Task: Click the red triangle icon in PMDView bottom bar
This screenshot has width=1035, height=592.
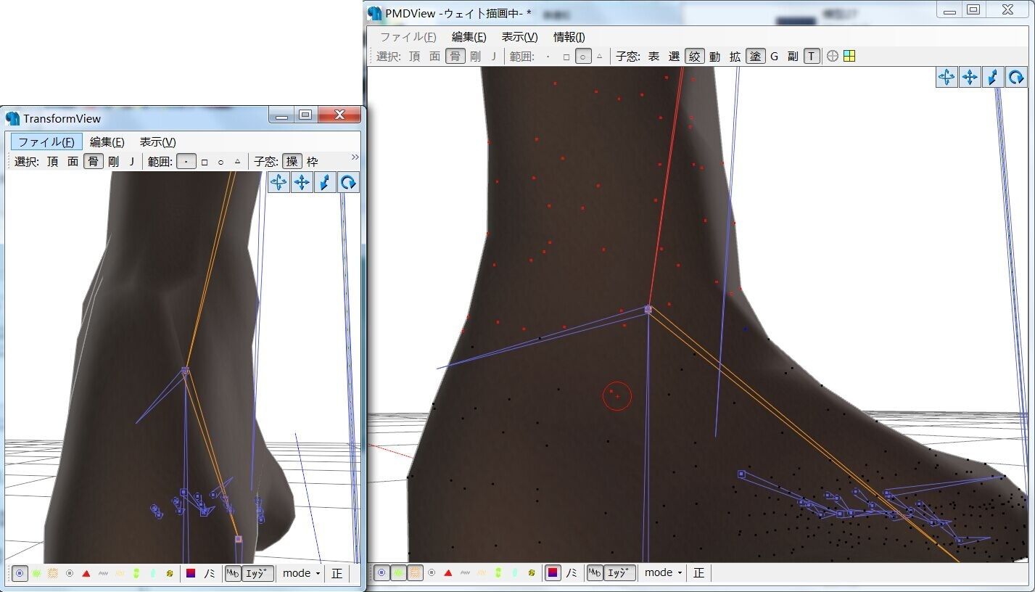Action: [x=448, y=573]
